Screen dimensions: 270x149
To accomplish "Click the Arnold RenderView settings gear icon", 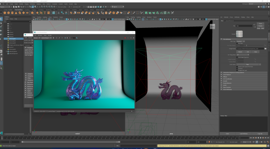I will point(133,38).
